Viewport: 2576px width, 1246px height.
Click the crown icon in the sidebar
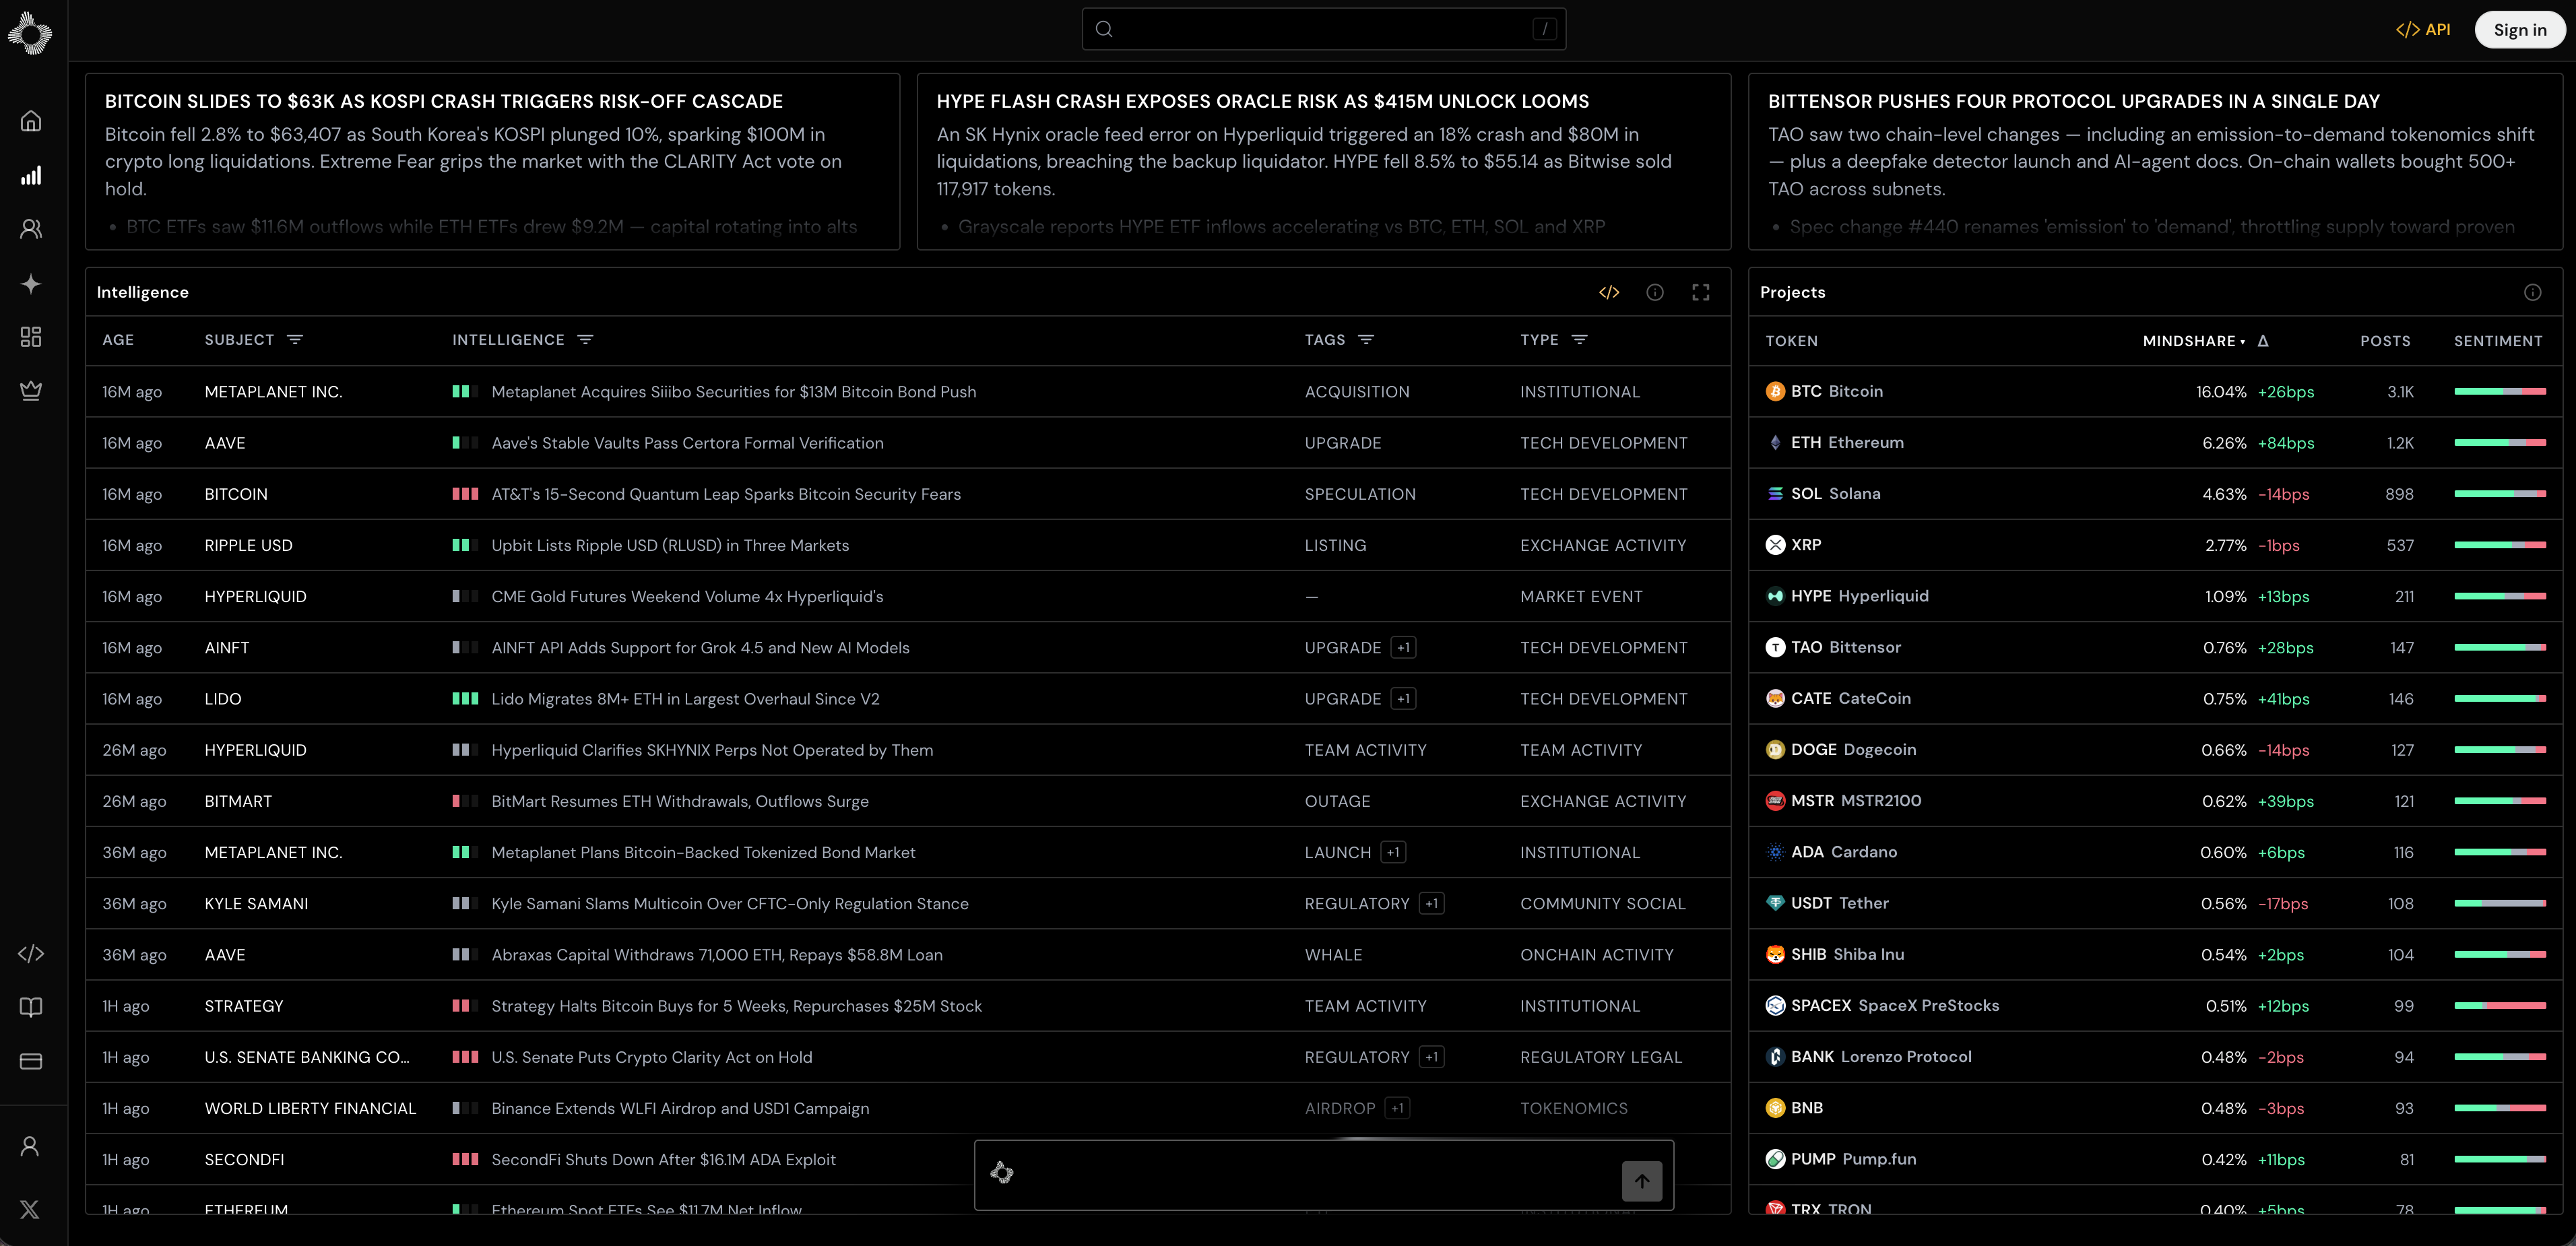pos(31,390)
